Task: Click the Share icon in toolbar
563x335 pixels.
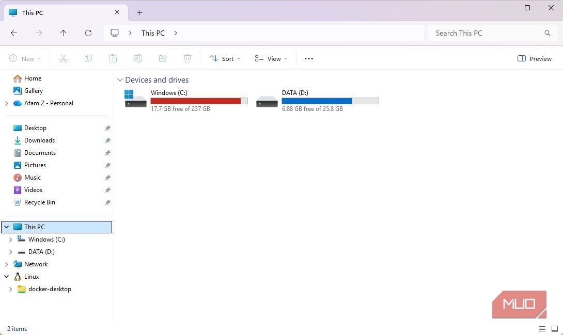Action: point(163,58)
